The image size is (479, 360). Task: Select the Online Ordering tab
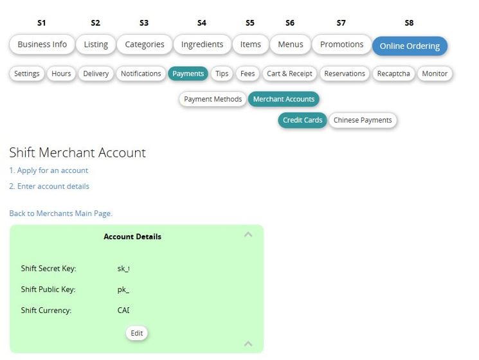point(410,46)
